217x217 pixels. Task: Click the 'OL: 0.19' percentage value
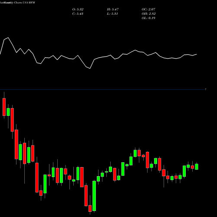[x=148, y=18]
